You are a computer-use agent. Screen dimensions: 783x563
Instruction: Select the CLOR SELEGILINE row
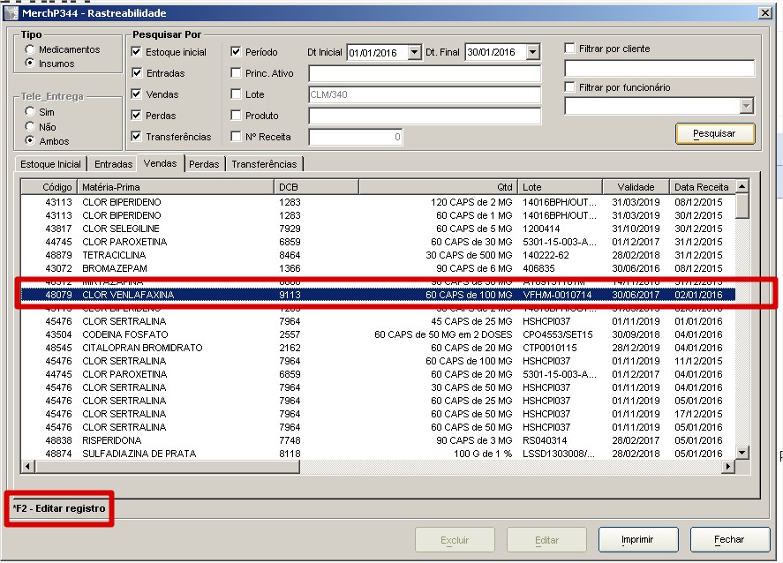coord(378,229)
